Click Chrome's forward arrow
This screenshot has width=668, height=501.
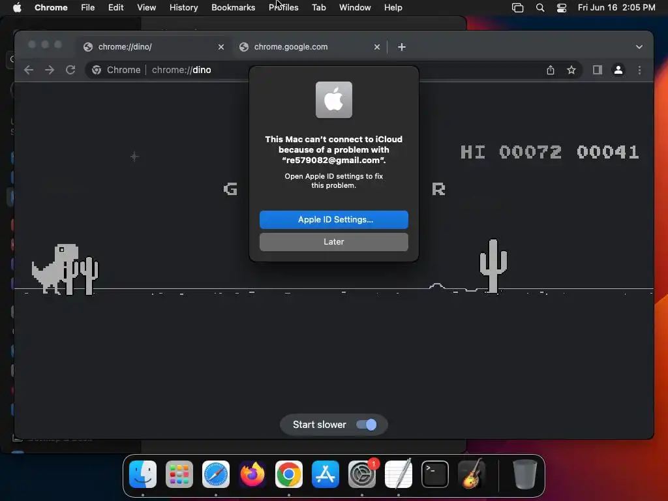tap(50, 70)
